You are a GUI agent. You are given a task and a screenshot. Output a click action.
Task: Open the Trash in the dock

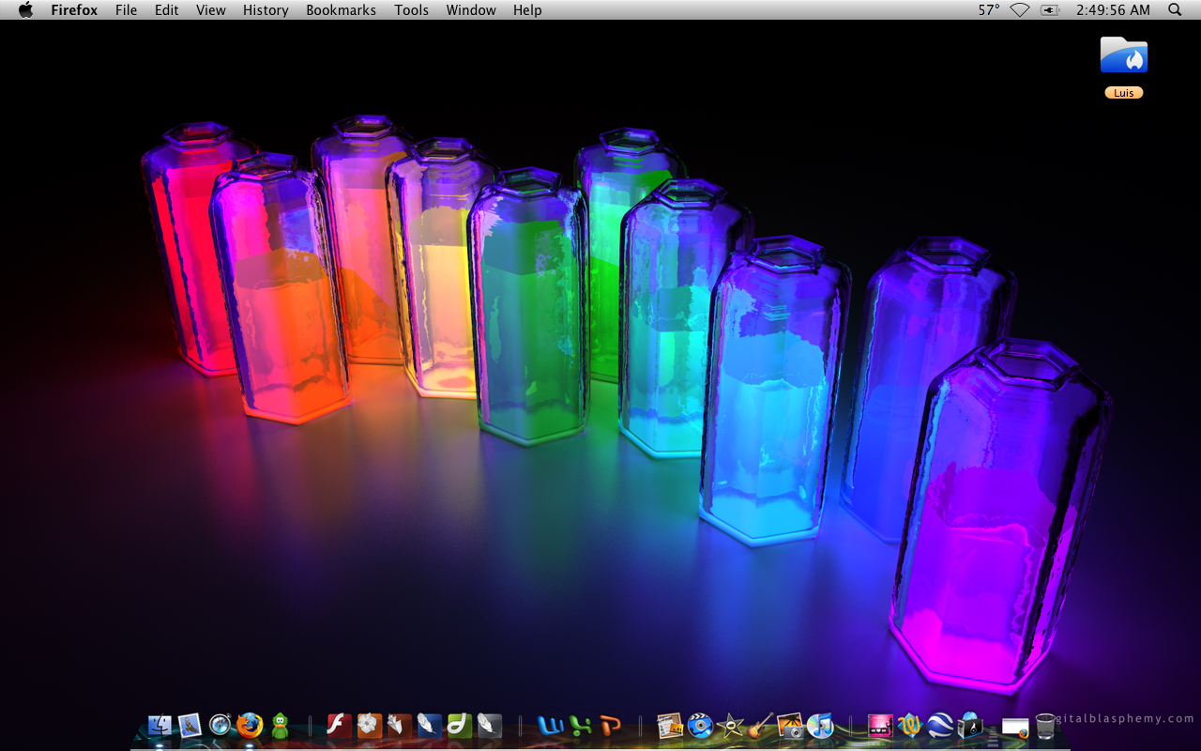click(1045, 726)
